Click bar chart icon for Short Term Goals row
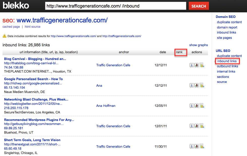Image resolution: width=247 pixels, height=156 pixels. [x=197, y=146]
